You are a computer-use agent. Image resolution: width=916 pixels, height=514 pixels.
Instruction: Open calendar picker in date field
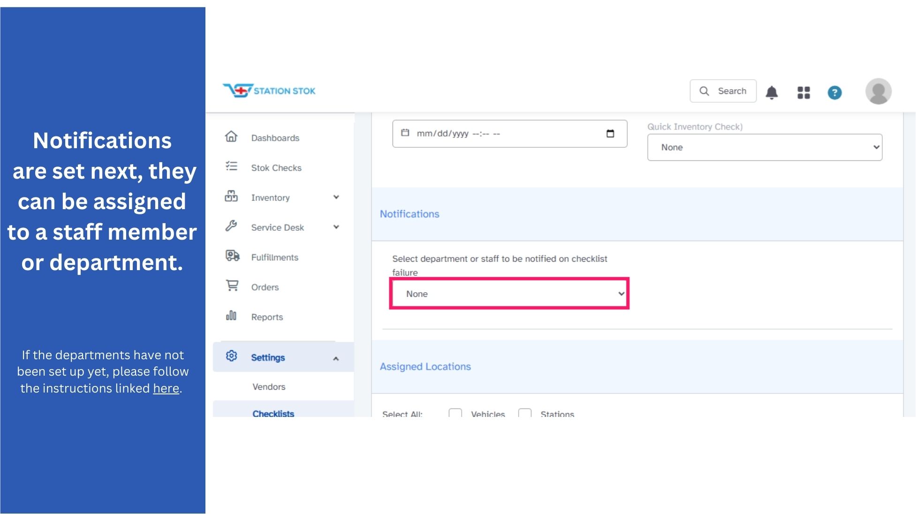pos(610,134)
